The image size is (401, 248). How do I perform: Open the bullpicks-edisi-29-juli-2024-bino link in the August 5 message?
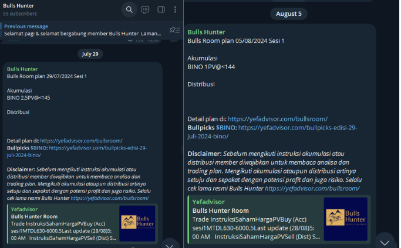coord(298,128)
